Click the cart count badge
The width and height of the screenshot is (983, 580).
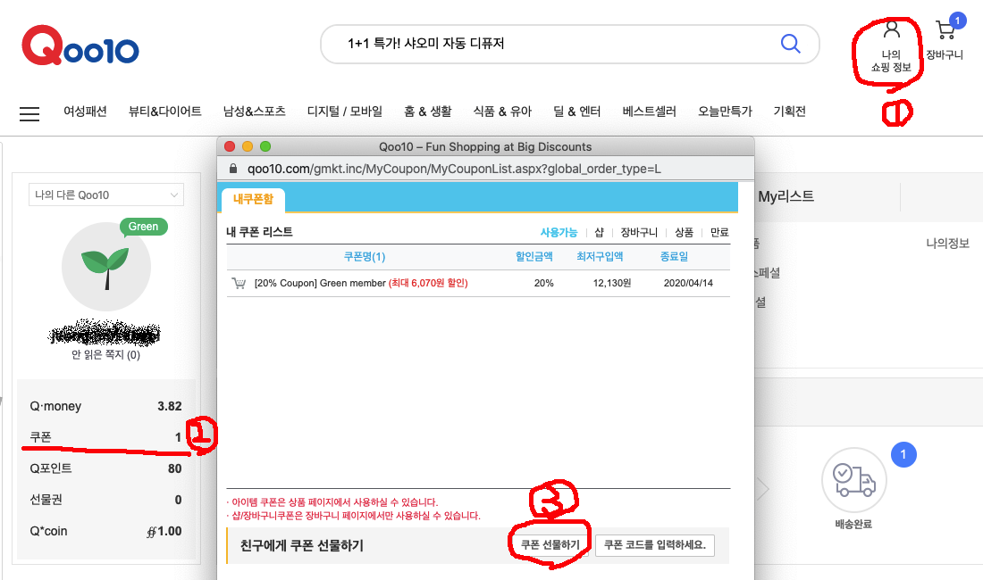point(957,21)
